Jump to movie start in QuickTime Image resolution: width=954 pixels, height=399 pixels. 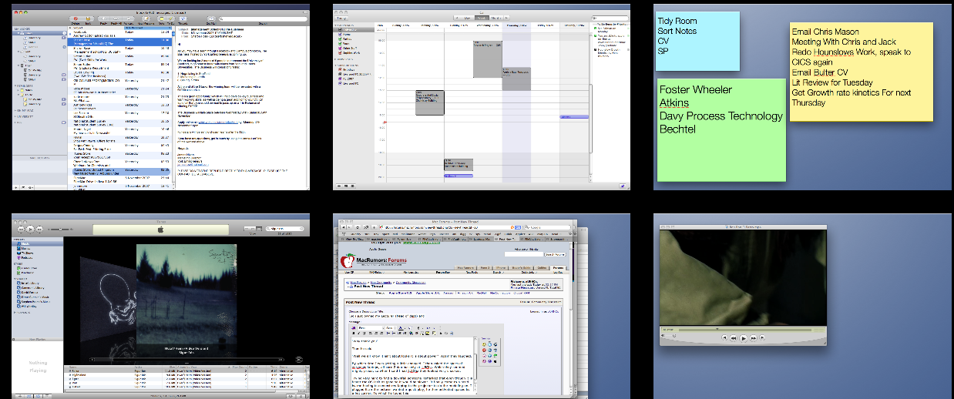724,337
